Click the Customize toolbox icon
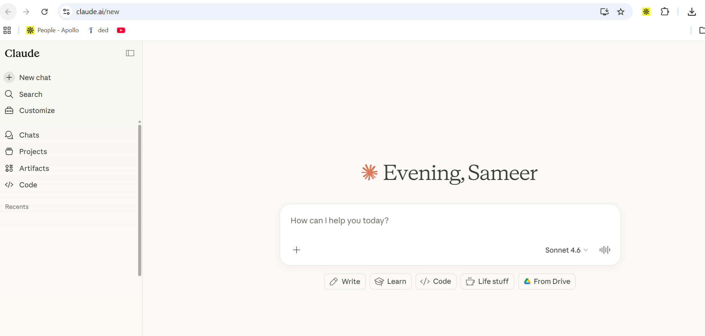 9,110
